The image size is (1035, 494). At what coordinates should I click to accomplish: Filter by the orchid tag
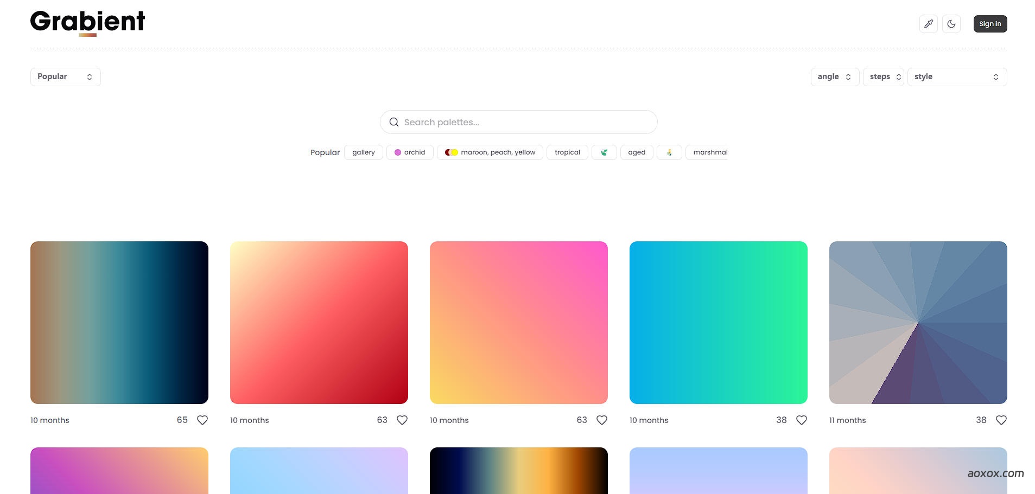pos(410,152)
